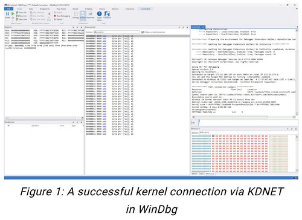Close the Command tab
The height and width of the screenshot is (220, 302).
click(203, 27)
